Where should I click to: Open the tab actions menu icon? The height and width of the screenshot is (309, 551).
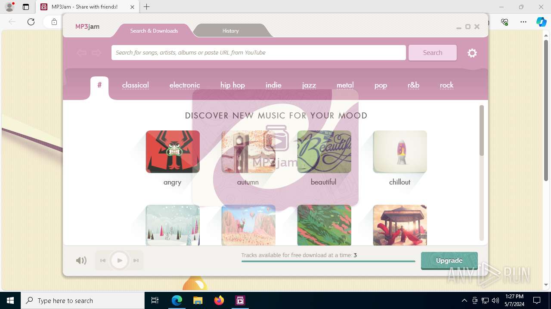coord(26,7)
